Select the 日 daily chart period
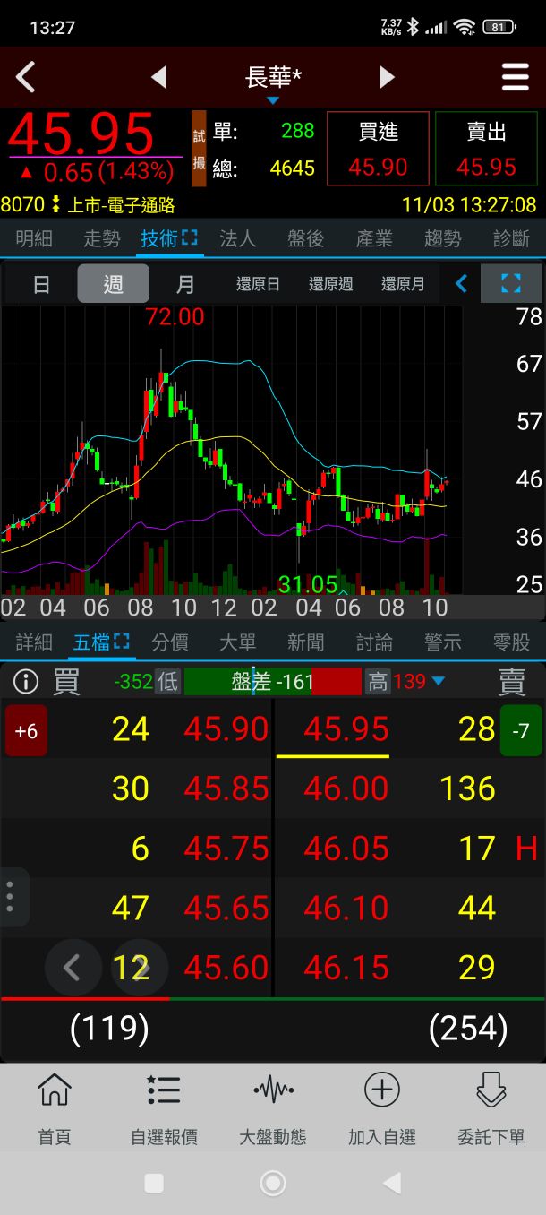The width and height of the screenshot is (546, 1215). click(x=41, y=284)
